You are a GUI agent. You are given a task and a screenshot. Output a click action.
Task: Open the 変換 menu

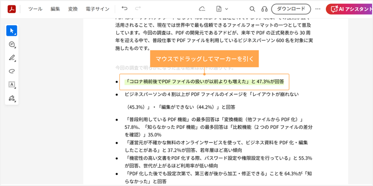click(x=73, y=9)
